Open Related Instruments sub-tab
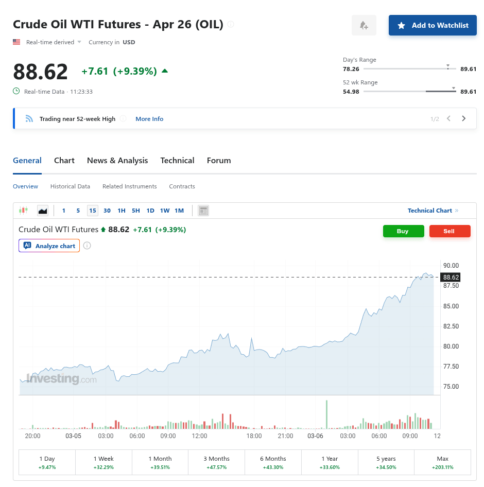Image resolution: width=484 pixels, height=487 pixels. pos(130,186)
